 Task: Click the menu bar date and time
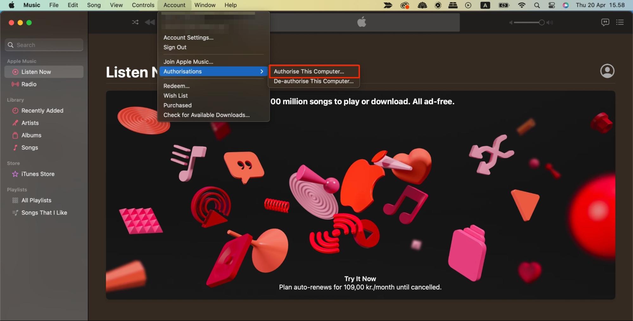point(600,5)
